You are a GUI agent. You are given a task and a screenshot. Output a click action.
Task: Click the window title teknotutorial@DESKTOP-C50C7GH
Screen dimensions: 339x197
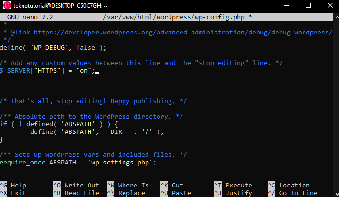coord(60,6)
